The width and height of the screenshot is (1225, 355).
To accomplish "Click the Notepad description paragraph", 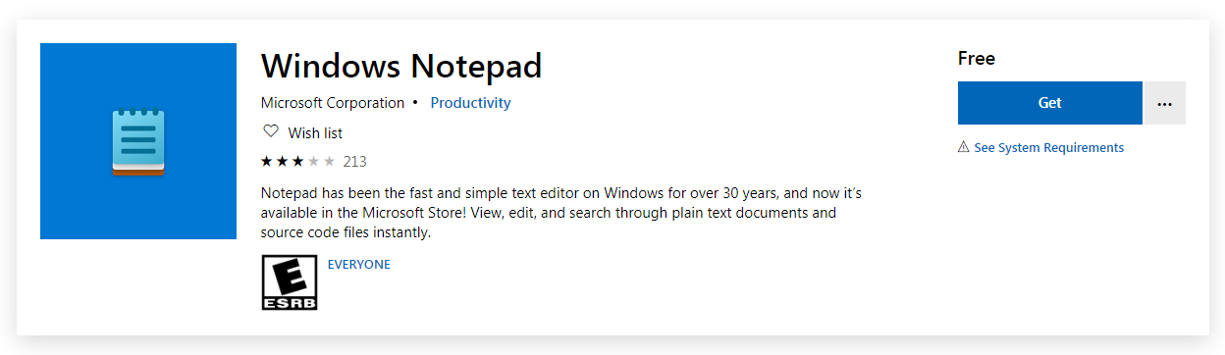I will 561,212.
